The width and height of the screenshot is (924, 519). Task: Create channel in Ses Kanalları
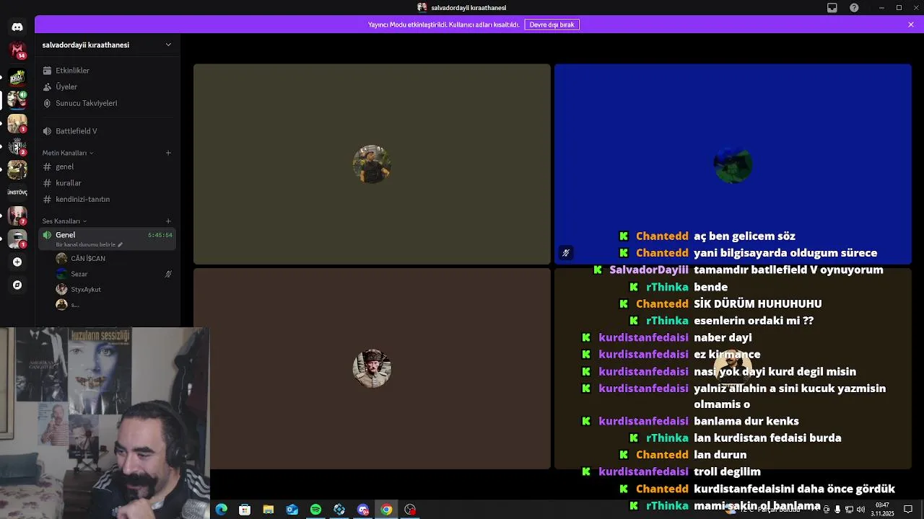pyautogui.click(x=168, y=221)
